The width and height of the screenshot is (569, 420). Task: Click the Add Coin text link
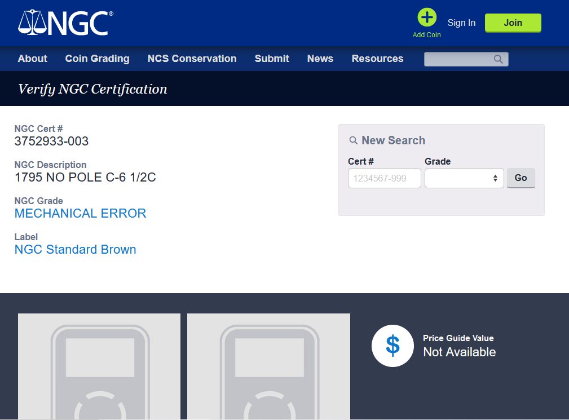coord(427,35)
